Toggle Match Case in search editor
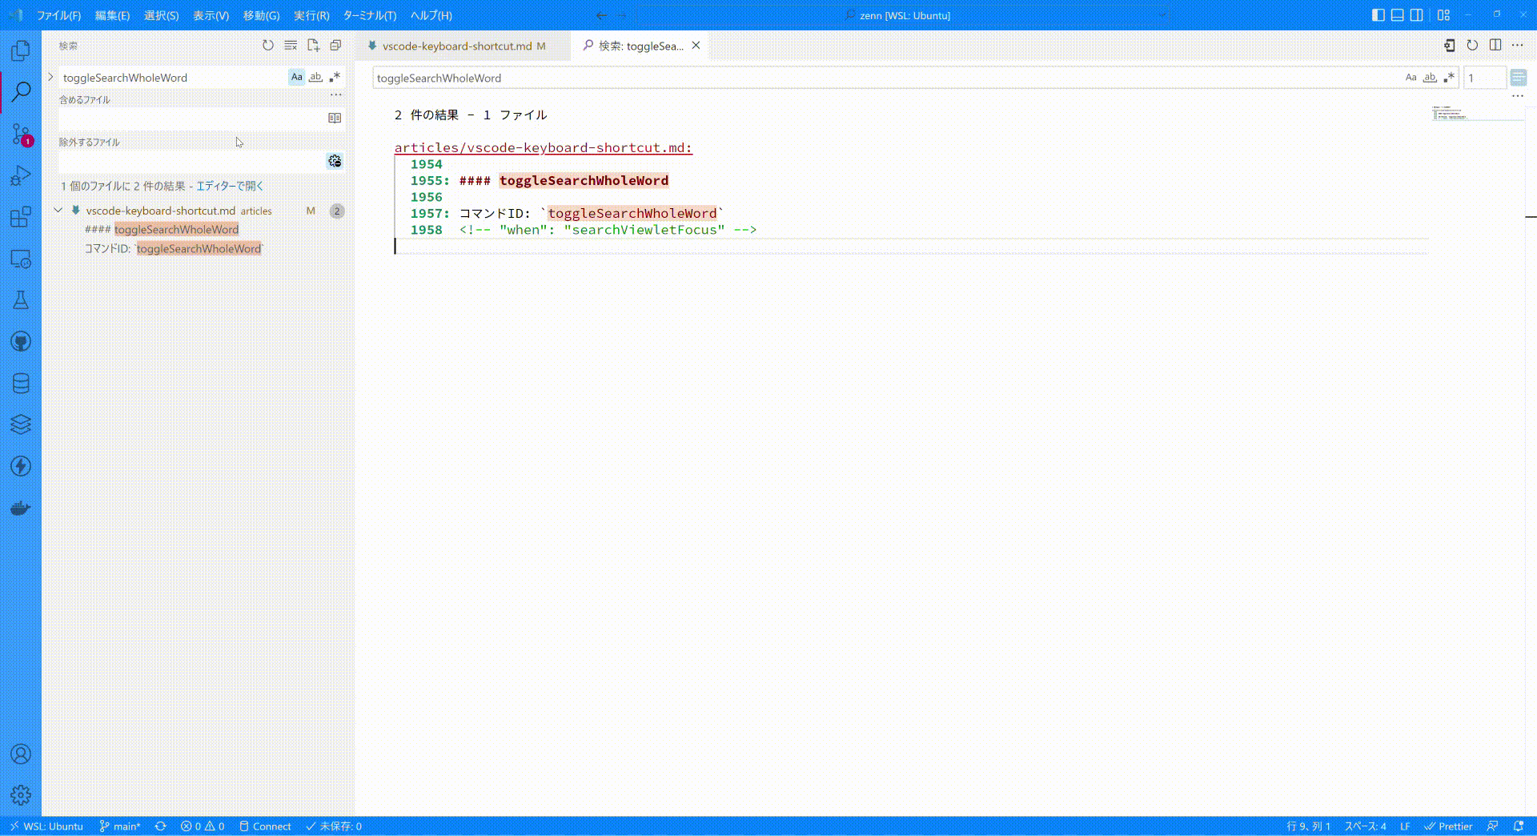 [1411, 78]
